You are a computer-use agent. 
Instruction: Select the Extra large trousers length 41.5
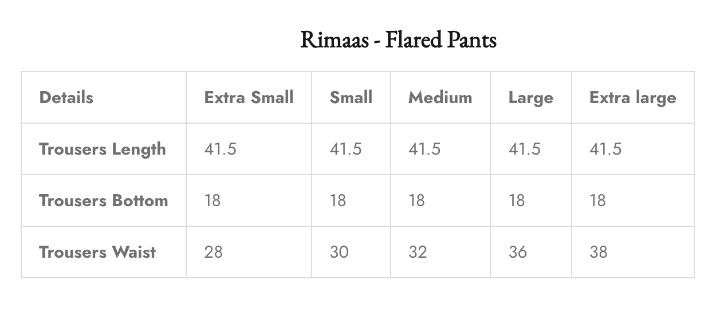(605, 149)
